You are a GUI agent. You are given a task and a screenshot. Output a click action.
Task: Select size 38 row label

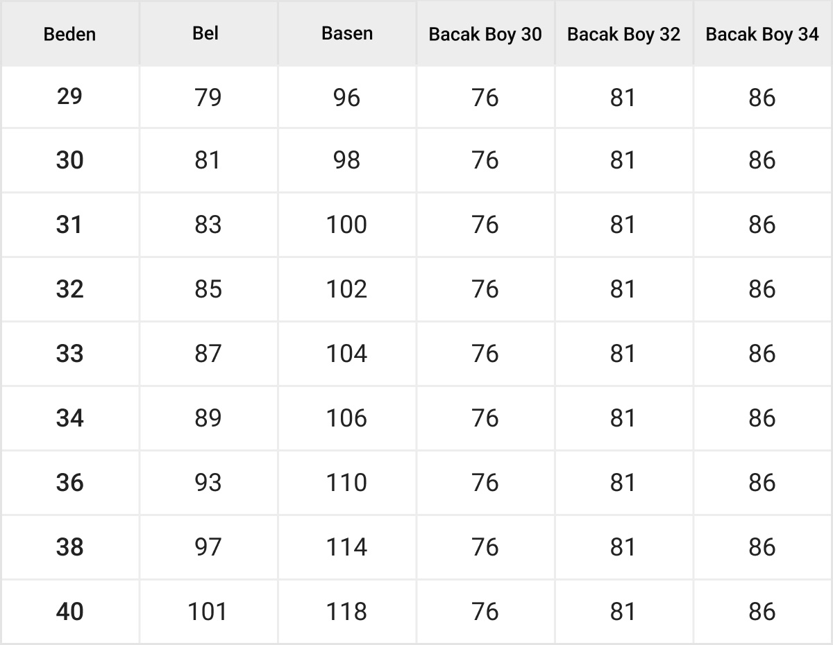69,547
